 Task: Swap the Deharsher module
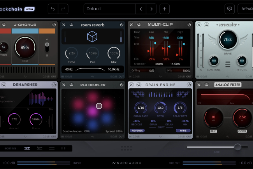pos(4,85)
